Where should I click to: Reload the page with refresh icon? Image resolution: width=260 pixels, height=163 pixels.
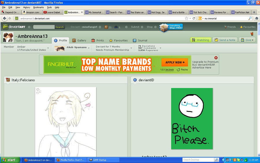(x=194, y=19)
